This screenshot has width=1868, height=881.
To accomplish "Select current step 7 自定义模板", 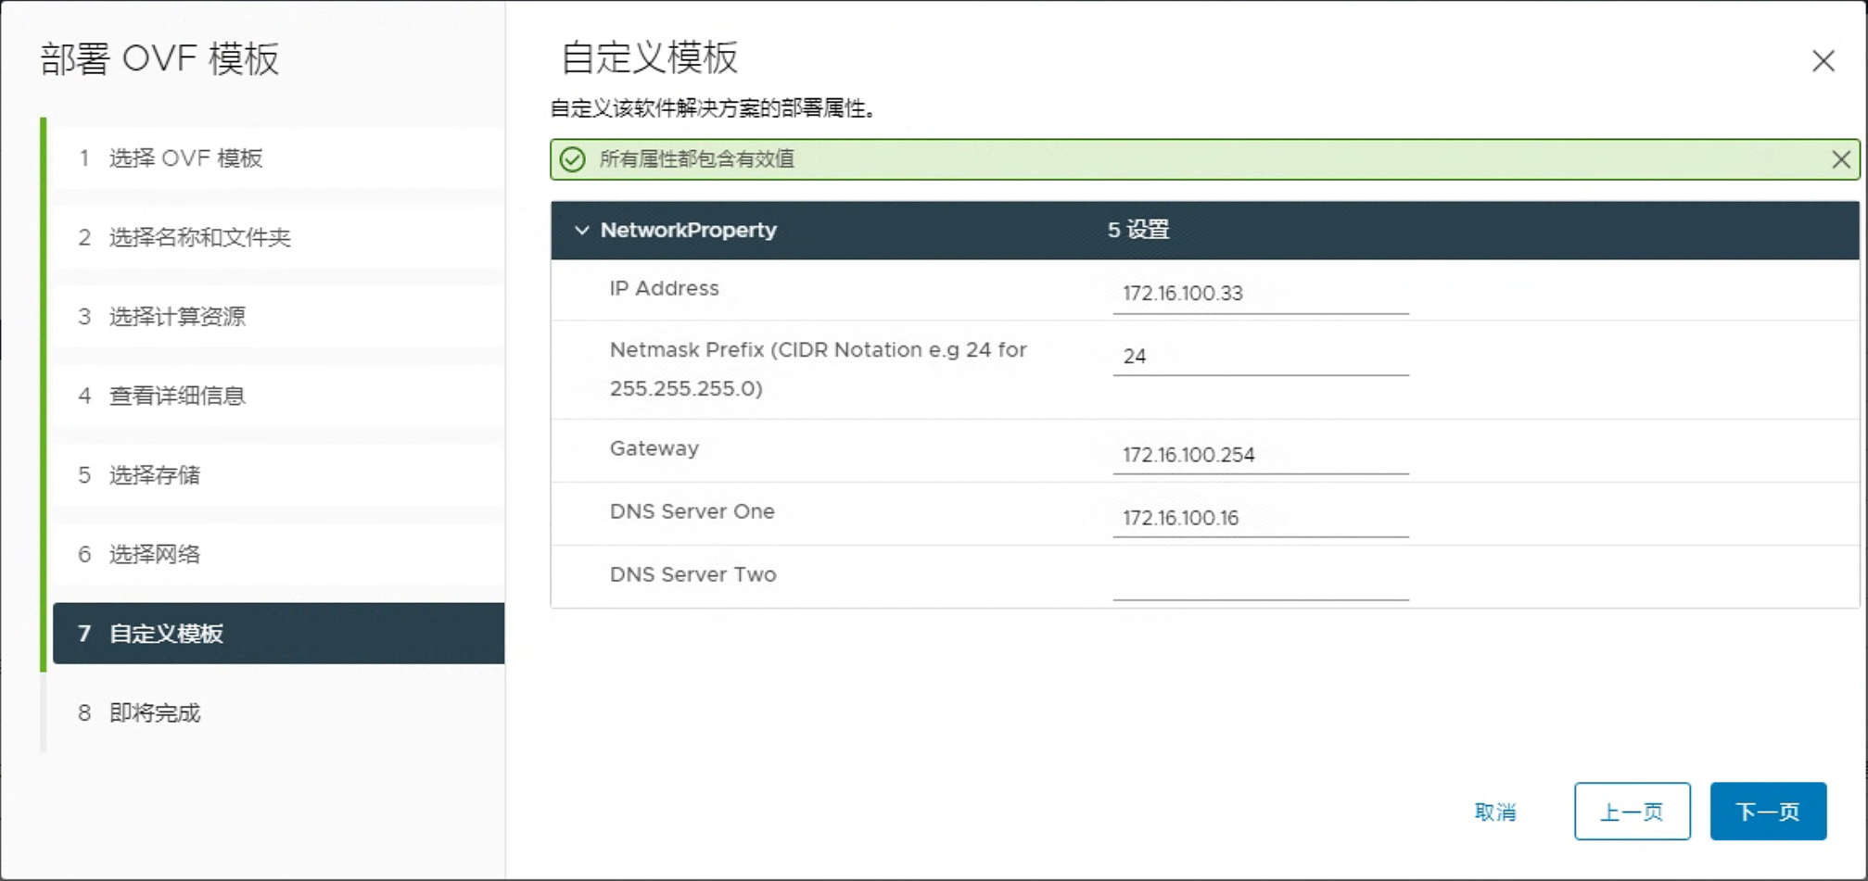I will pos(278,634).
